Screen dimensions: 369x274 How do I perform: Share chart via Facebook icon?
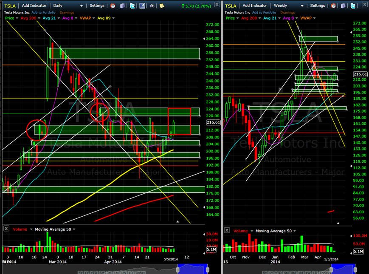142,6
